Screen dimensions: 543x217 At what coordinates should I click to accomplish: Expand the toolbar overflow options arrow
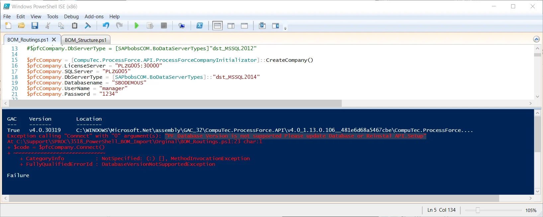[x=285, y=29]
